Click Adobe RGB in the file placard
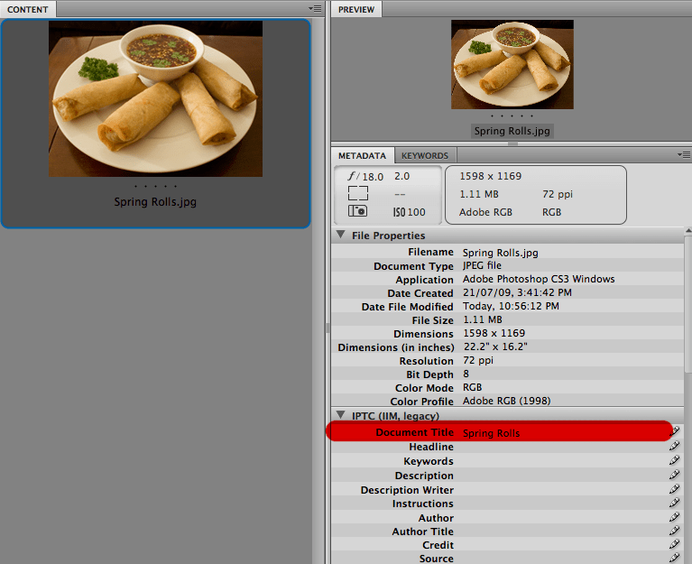Image resolution: width=692 pixels, height=564 pixels. 485,212
